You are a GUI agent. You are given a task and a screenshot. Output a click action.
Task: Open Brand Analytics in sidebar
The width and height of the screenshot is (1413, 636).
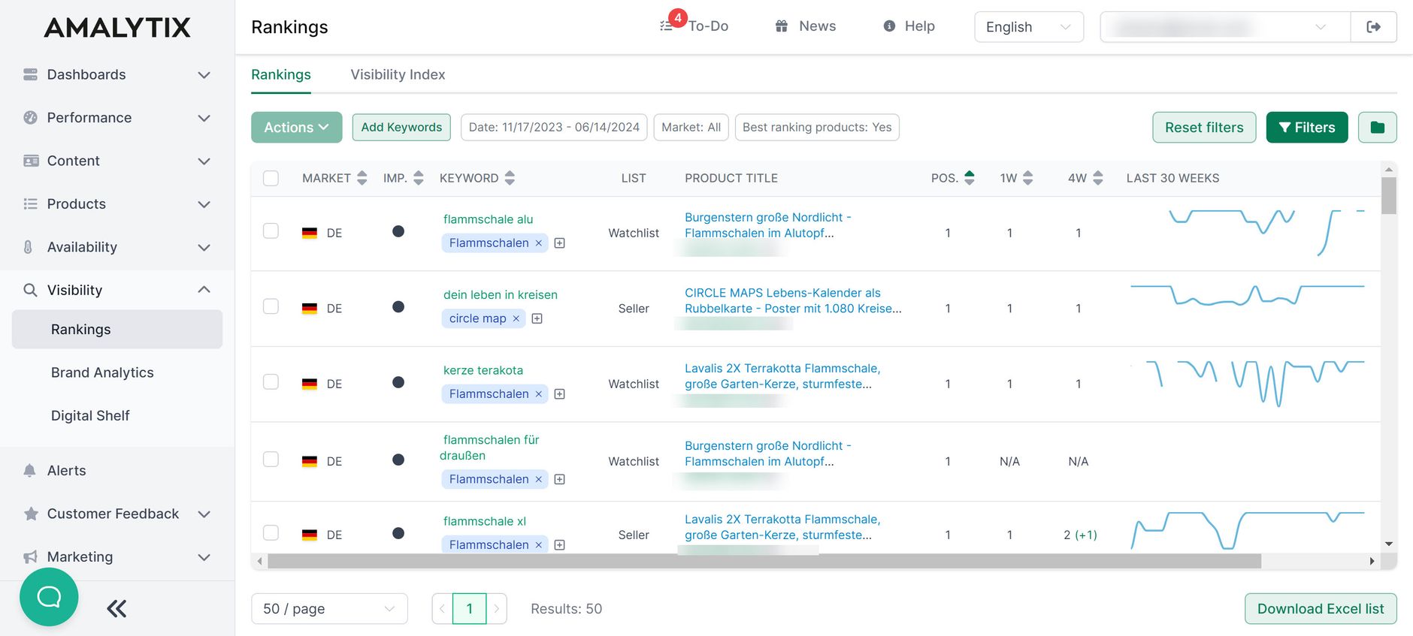[x=102, y=372]
